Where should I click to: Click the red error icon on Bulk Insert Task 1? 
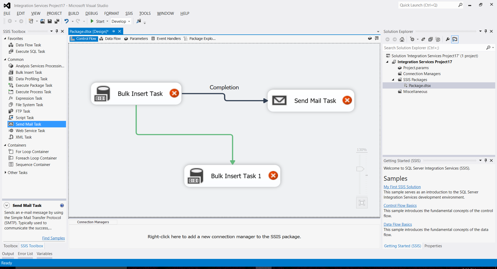(273, 176)
